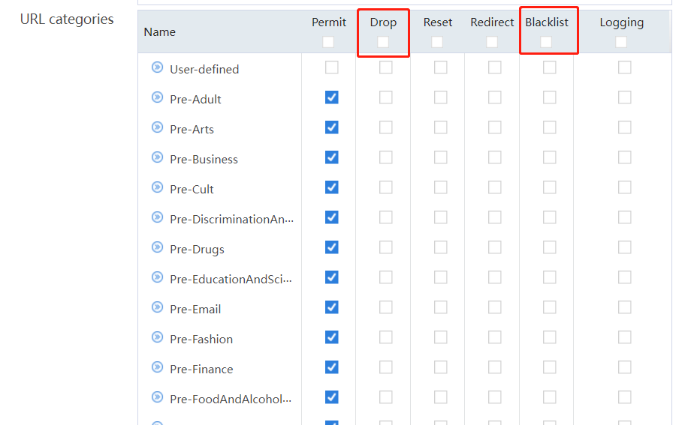Select the Pre-Cult category name

click(x=192, y=189)
